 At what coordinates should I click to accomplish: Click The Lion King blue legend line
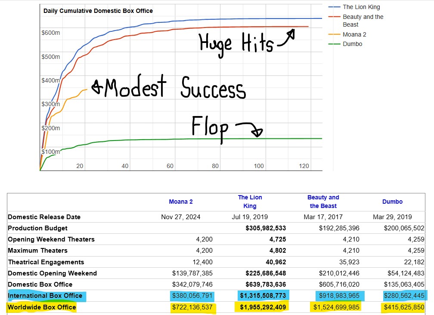[x=334, y=7]
